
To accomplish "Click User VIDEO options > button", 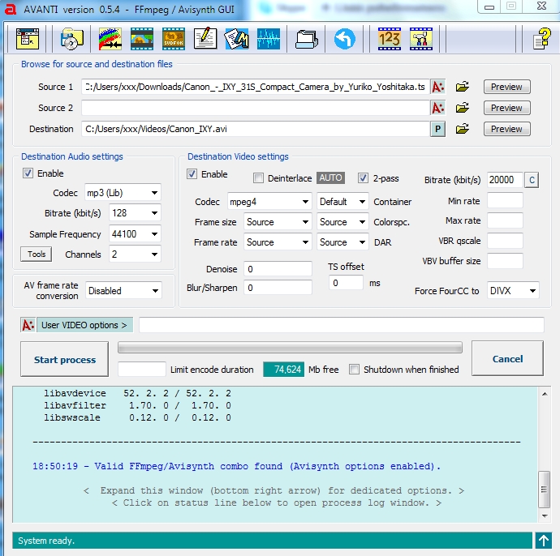I will 84,325.
